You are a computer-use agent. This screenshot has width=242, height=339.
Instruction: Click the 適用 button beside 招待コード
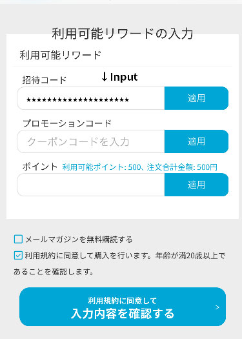pos(196,98)
